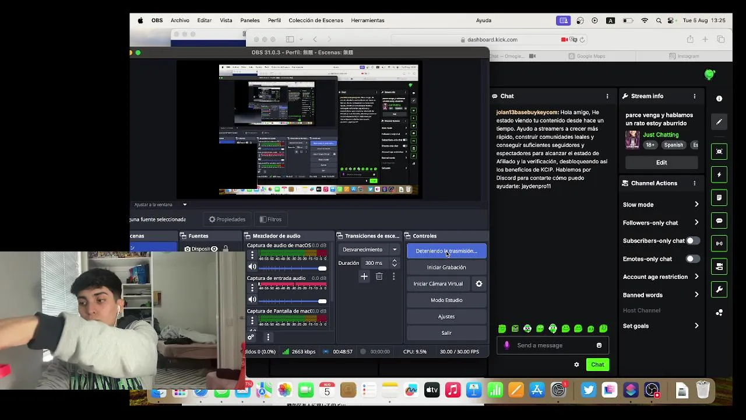Viewport: 746px width, 420px height.
Task: Open emoji picker in message box
Action: [x=599, y=345]
